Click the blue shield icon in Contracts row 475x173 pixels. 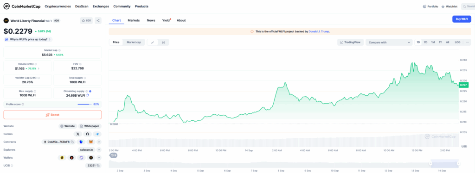pyautogui.click(x=81, y=142)
